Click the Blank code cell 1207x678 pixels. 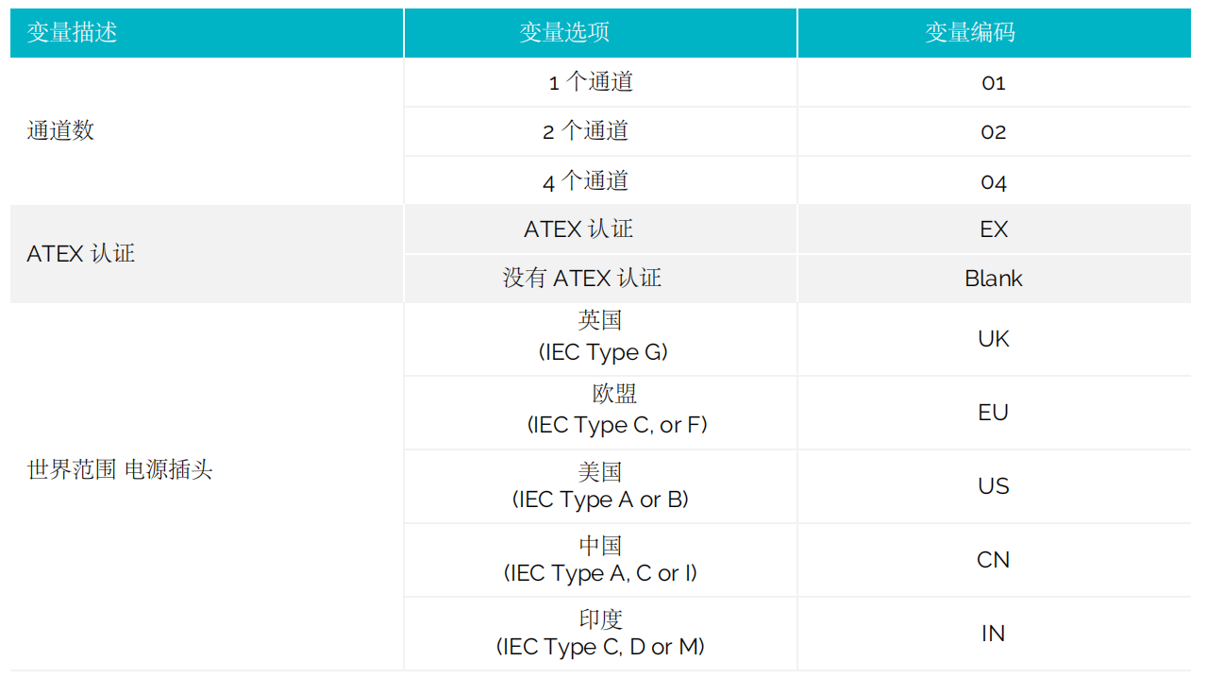(x=994, y=279)
